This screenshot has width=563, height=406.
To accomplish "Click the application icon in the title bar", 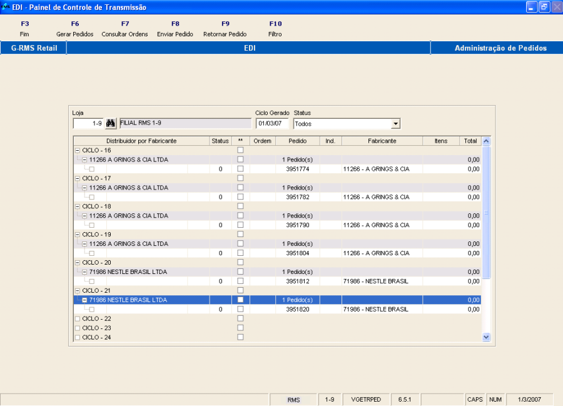I will point(6,7).
